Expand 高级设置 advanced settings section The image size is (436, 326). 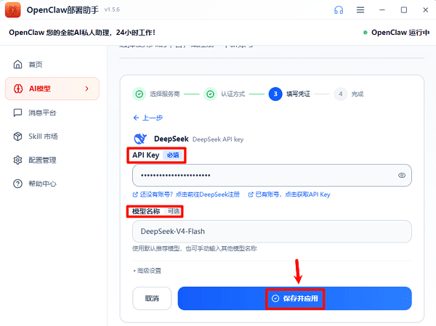pyautogui.click(x=148, y=271)
